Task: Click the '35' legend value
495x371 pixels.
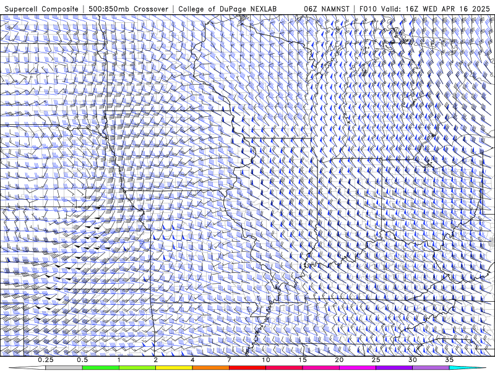Action: point(449,360)
